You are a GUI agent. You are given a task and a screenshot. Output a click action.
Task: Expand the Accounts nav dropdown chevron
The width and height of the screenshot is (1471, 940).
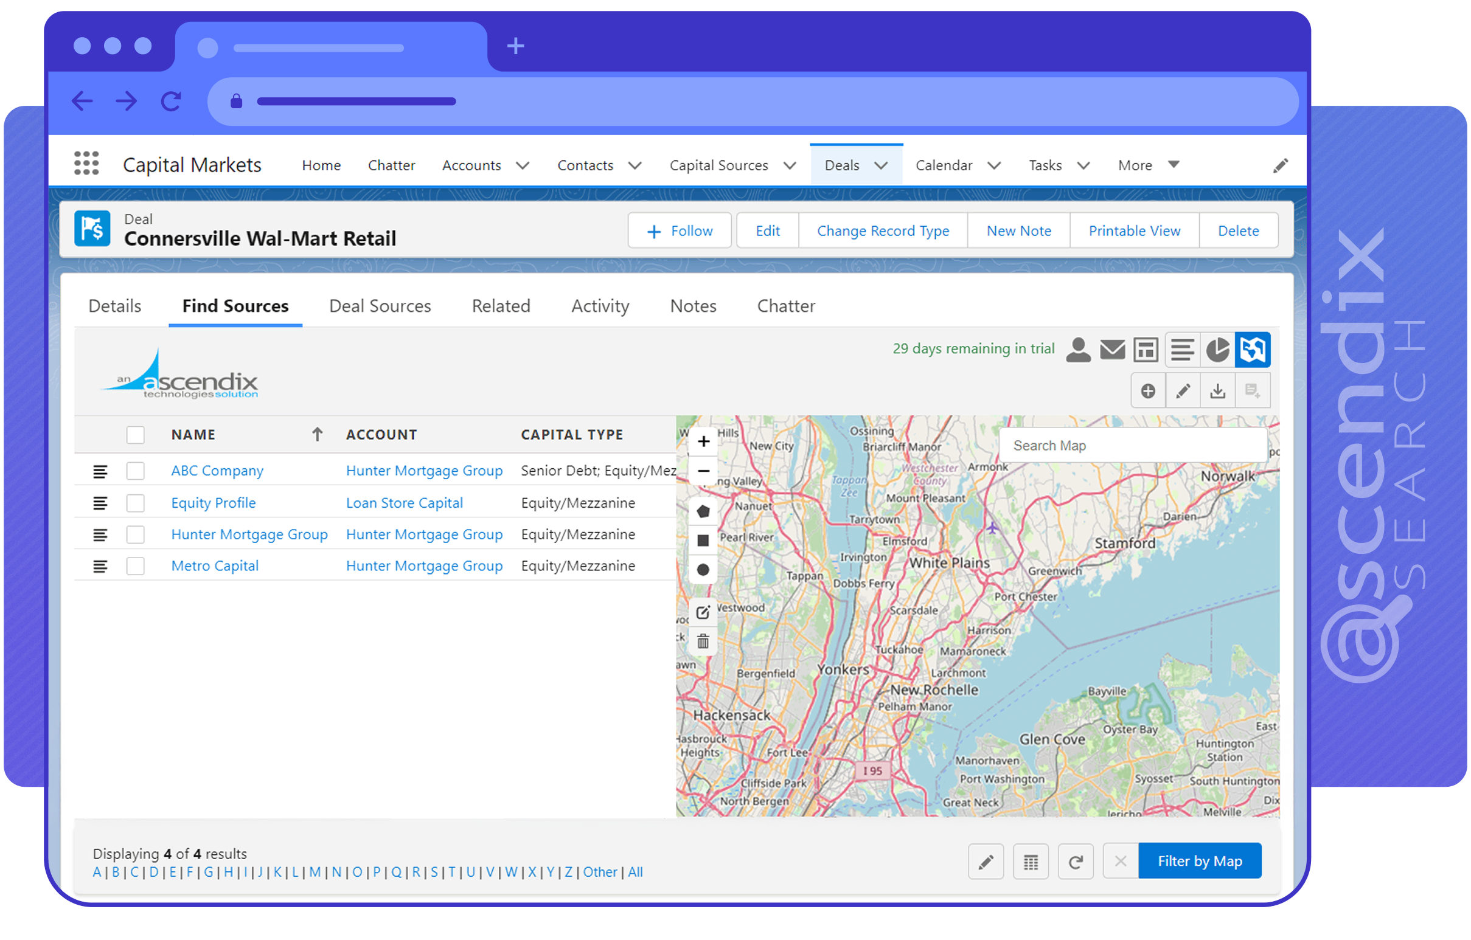pos(523,165)
